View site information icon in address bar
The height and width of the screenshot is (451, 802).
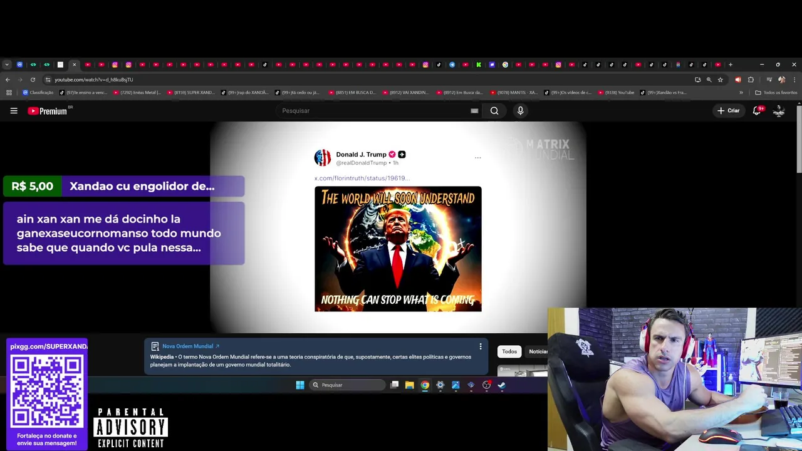point(48,80)
